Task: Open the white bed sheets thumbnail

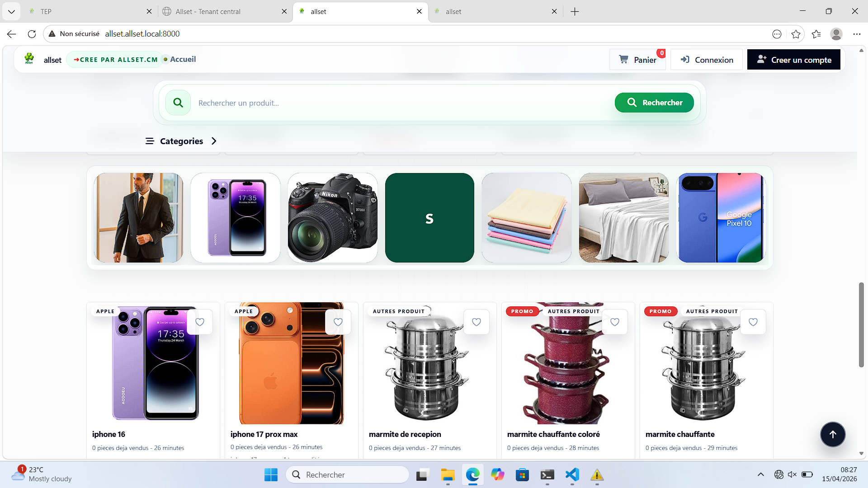Action: pos(624,218)
